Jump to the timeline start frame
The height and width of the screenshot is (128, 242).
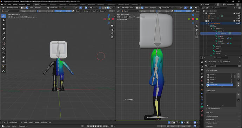click(88, 126)
